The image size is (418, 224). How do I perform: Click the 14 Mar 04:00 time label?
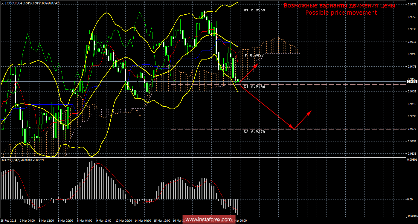pos(142,220)
